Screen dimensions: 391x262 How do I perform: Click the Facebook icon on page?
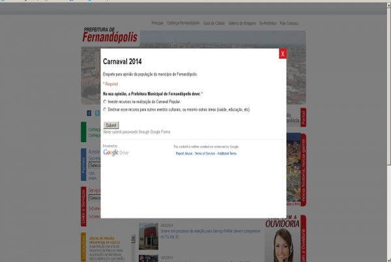tap(89, 113)
